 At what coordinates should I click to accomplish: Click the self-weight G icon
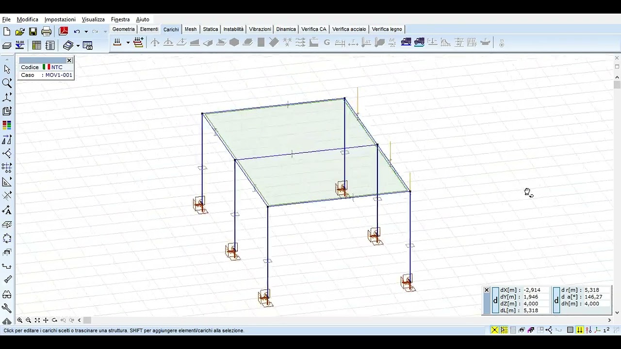[327, 43]
